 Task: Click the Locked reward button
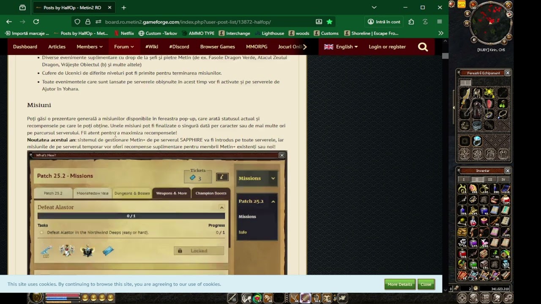coord(199,251)
